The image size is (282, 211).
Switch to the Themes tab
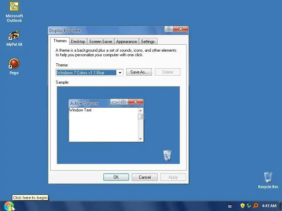click(60, 41)
